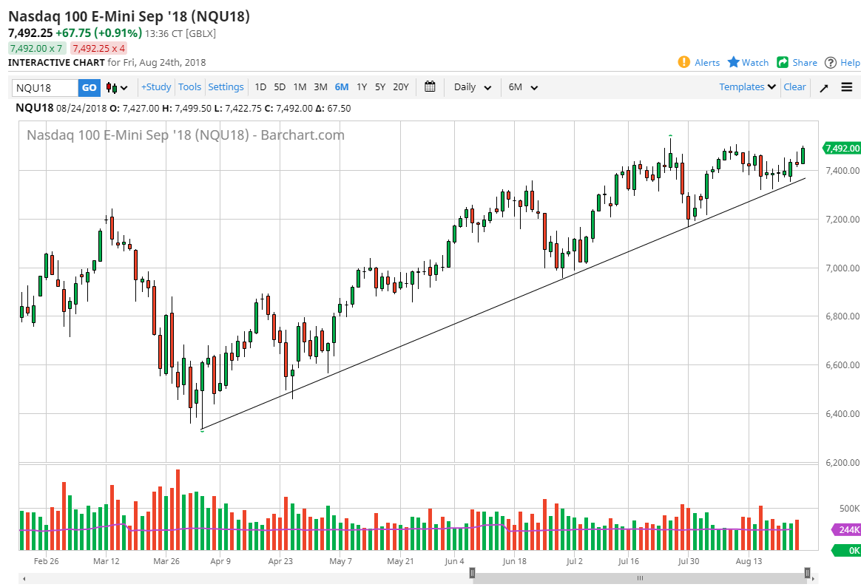Image resolution: width=861 pixels, height=587 pixels.
Task: Click the Clear link
Action: [794, 86]
